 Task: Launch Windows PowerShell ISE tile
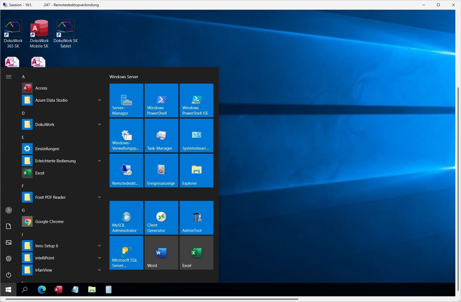click(196, 100)
